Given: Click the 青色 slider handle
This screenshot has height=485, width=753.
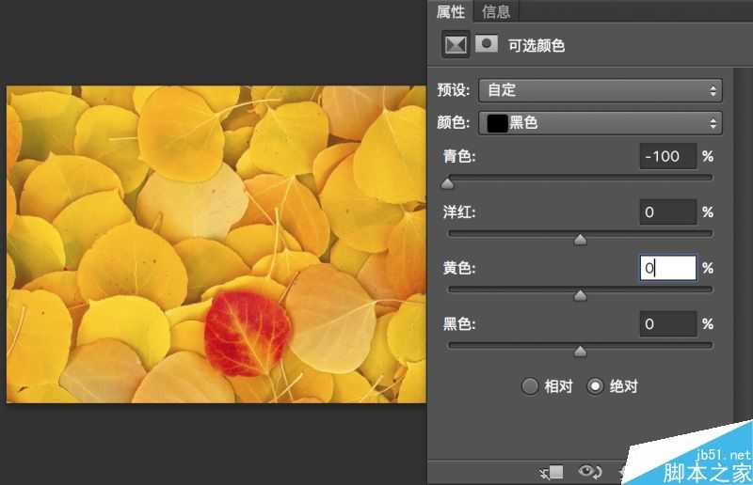Looking at the screenshot, I should (x=448, y=183).
